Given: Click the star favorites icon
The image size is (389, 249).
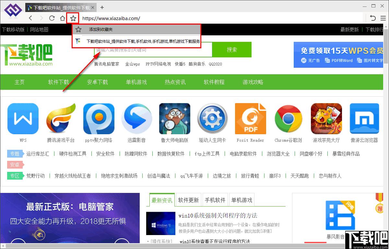Looking at the screenshot, I should (x=73, y=18).
